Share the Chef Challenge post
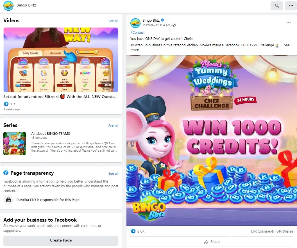This screenshot has width=297, height=248. tap(212, 242)
